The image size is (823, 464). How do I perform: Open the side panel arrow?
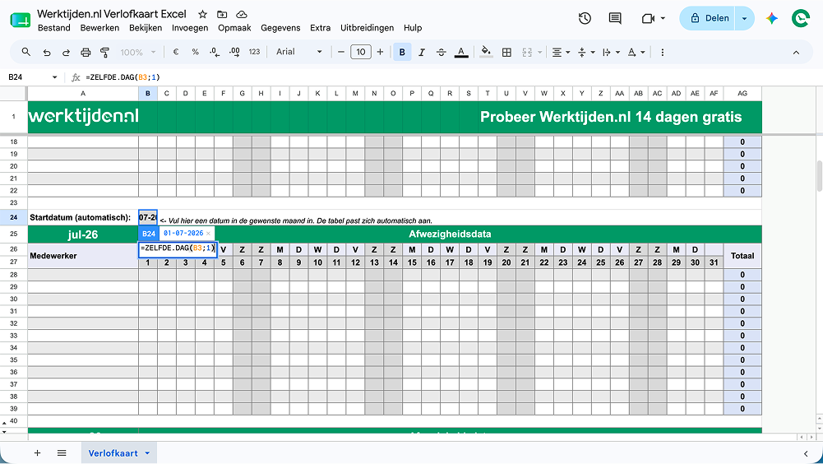pyautogui.click(x=806, y=453)
